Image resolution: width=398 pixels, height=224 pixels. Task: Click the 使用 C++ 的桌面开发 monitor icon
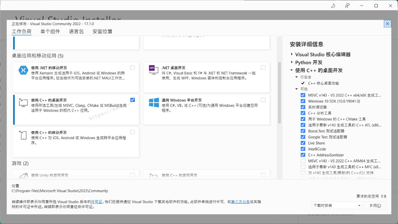point(23,102)
